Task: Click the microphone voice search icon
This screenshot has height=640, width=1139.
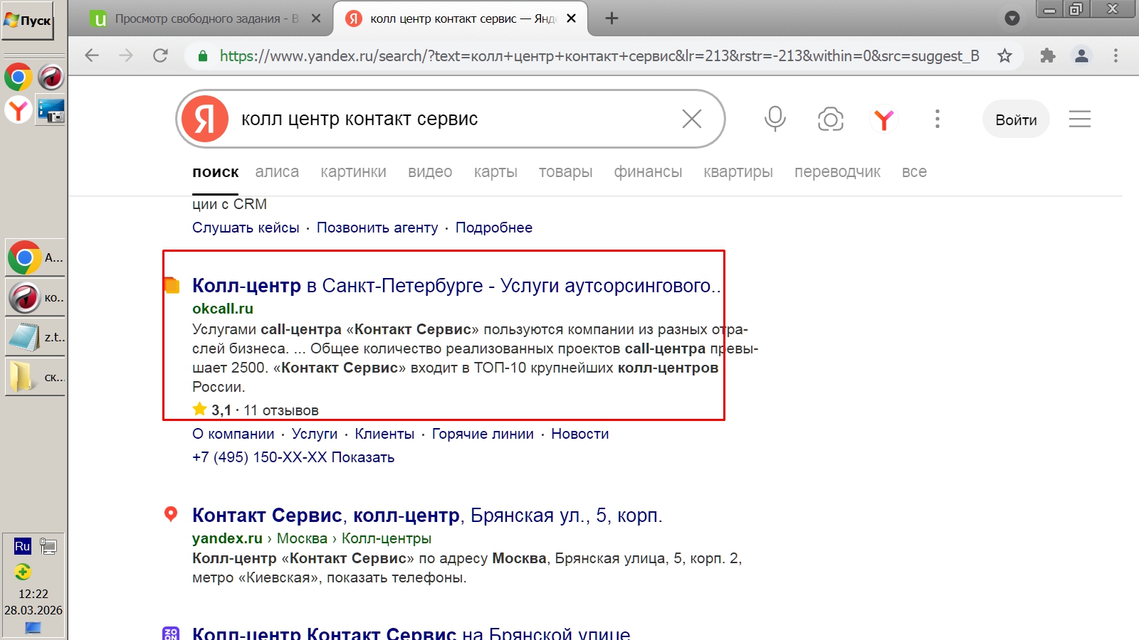Action: pyautogui.click(x=775, y=119)
